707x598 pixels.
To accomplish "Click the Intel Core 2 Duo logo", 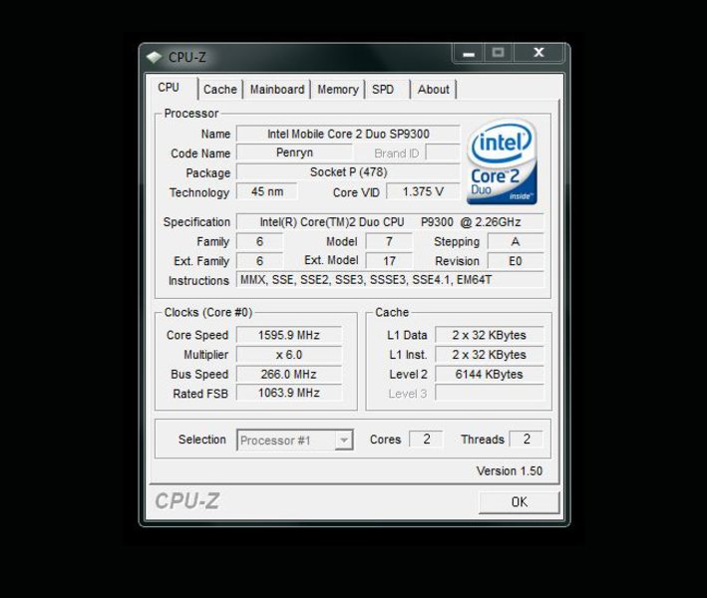I will (x=502, y=161).
